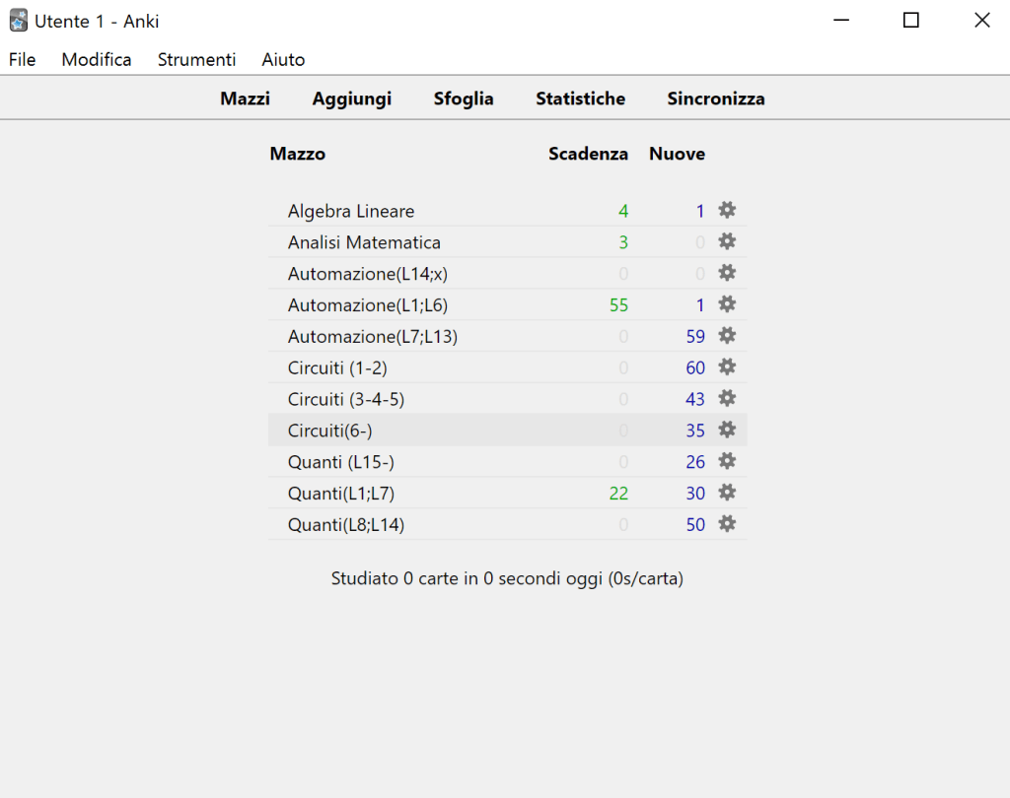The width and height of the screenshot is (1010, 798).
Task: Open Quanti(L1;L7) deck options gear
Action: tap(727, 493)
